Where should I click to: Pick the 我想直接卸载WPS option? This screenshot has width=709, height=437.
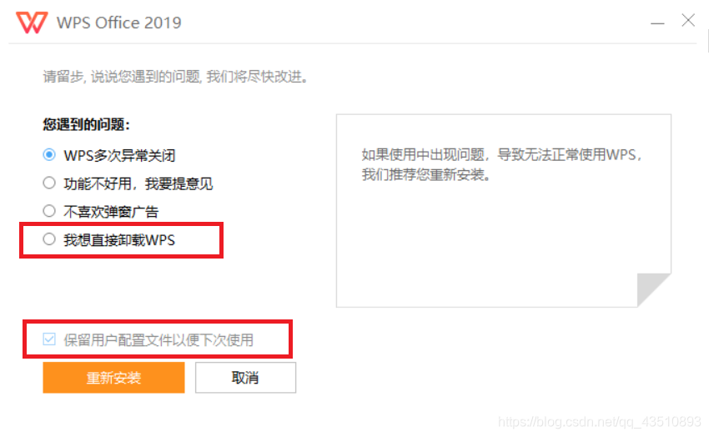[x=49, y=240]
